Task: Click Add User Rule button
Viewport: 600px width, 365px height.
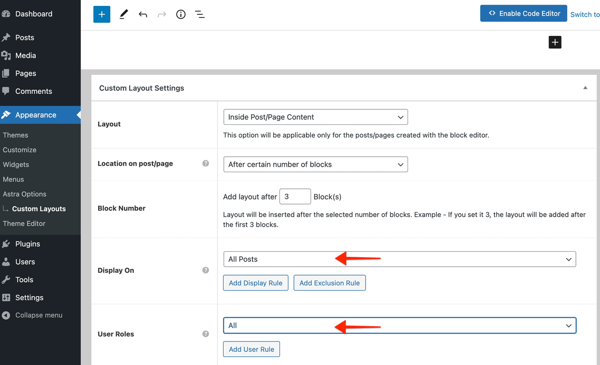Action: 251,349
